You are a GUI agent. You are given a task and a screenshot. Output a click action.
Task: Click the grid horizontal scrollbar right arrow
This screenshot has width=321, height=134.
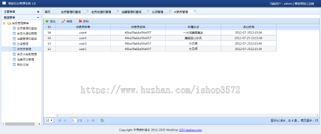[318, 115]
